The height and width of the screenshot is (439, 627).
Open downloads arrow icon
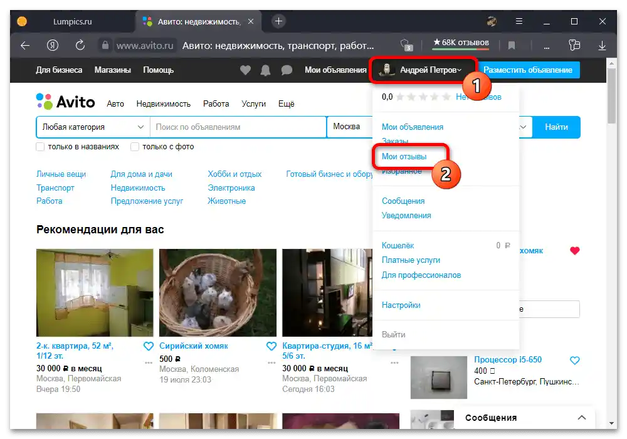coord(602,46)
